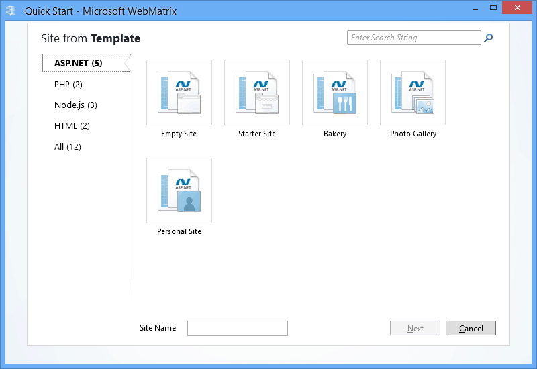The image size is (537, 369).
Task: Switch to the ASP.NET (5) category
Action: (87, 63)
